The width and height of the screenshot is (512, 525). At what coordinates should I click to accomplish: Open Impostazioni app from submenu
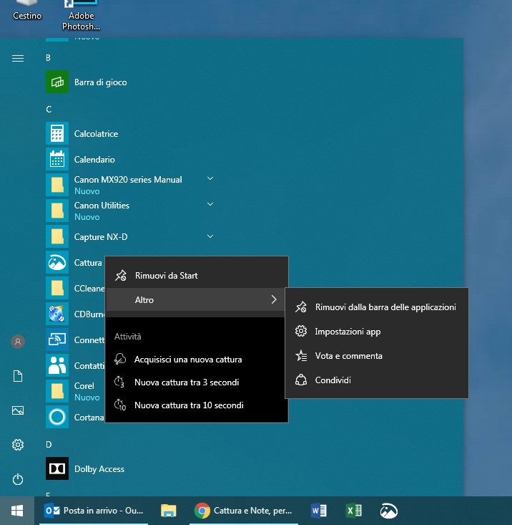[x=348, y=332]
